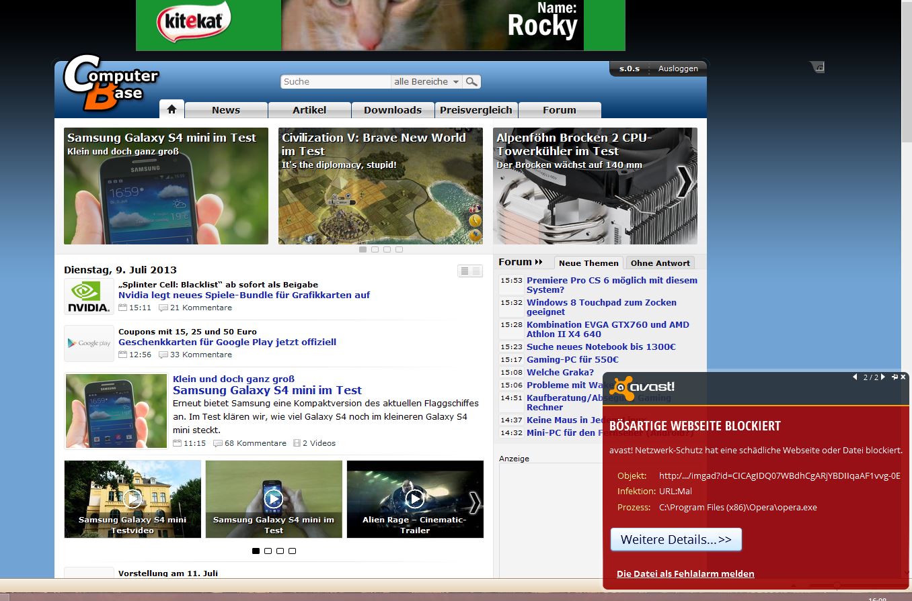Play the Alien Rage Cinematic-Trailer video
This screenshot has width=912, height=601.
[x=415, y=499]
